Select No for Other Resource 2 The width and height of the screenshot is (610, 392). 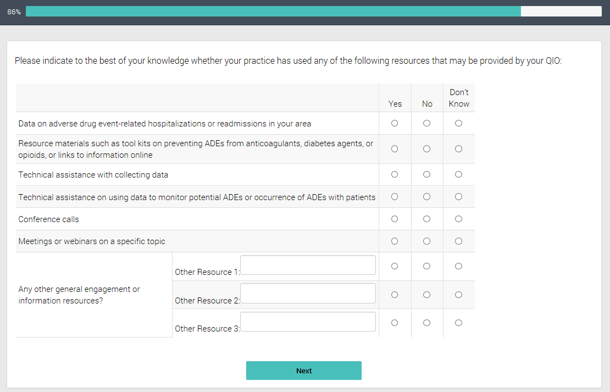click(x=427, y=295)
